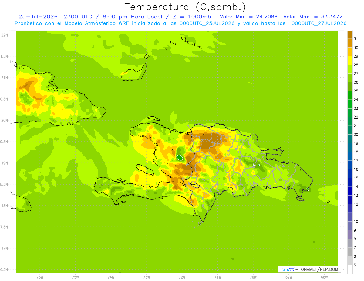364x281 pixels.
Task: Click the '19N' latitude label
Action: [x=5, y=163]
